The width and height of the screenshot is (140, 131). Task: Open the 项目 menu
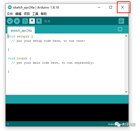[27, 14]
